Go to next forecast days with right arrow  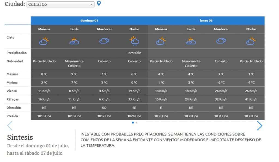(x=259, y=126)
